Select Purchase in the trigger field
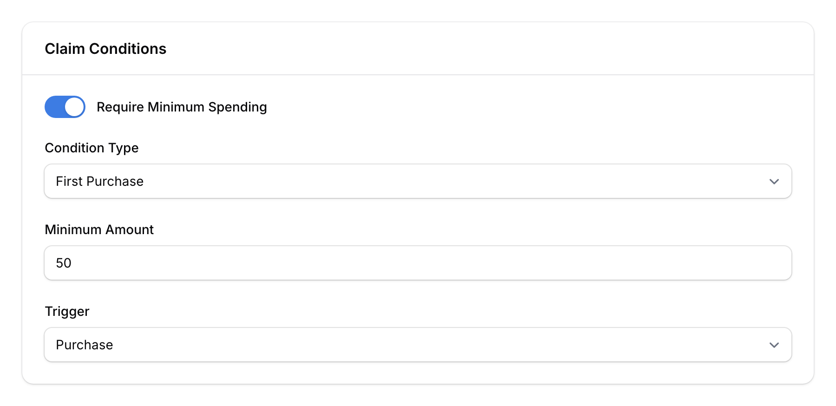 [84, 345]
